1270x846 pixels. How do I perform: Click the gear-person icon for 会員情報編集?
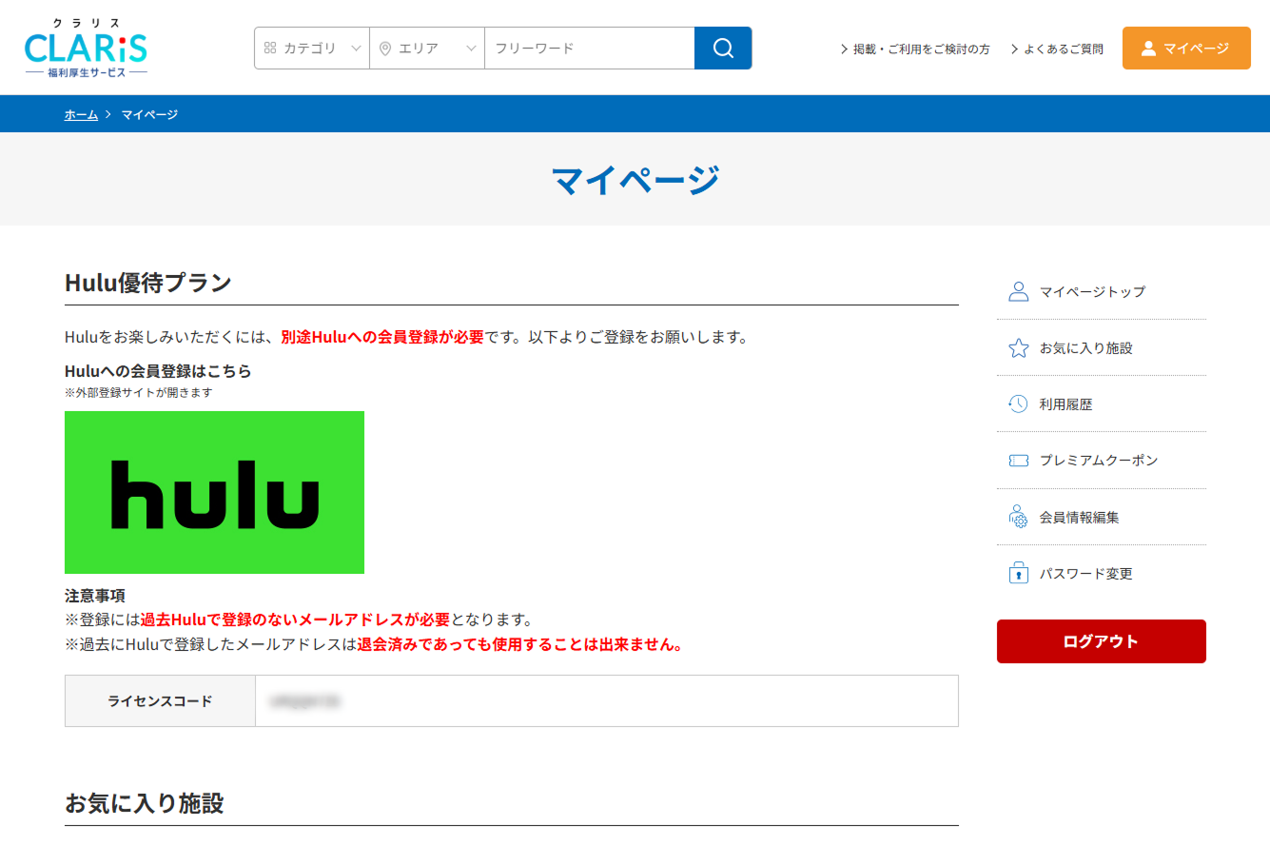pos(1018,517)
